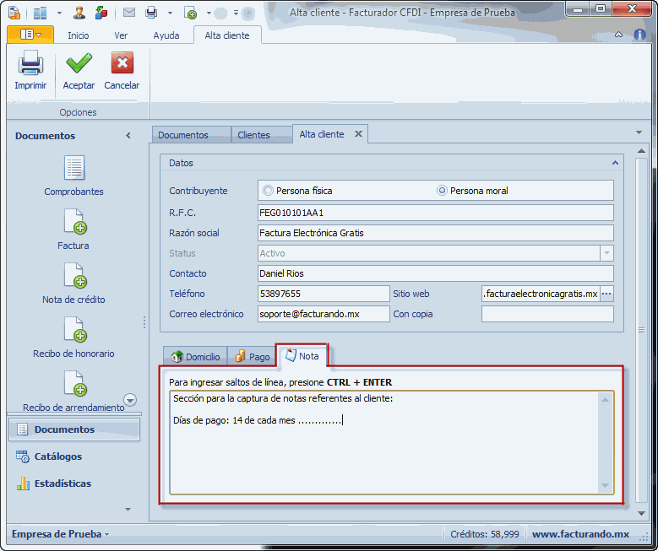Open Comprobantes in the Documentos sidebar
Viewport: 658px width, 551px height.
74,169
